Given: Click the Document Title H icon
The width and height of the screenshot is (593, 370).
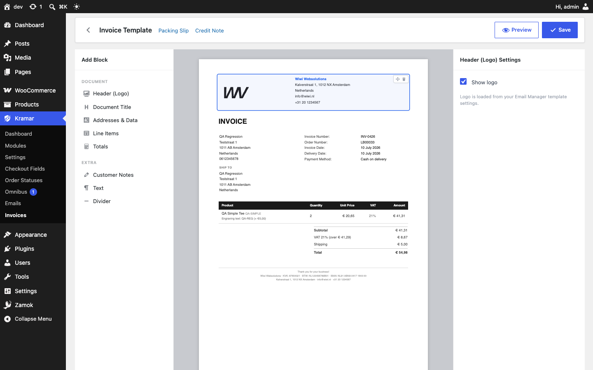Looking at the screenshot, I should tap(86, 107).
